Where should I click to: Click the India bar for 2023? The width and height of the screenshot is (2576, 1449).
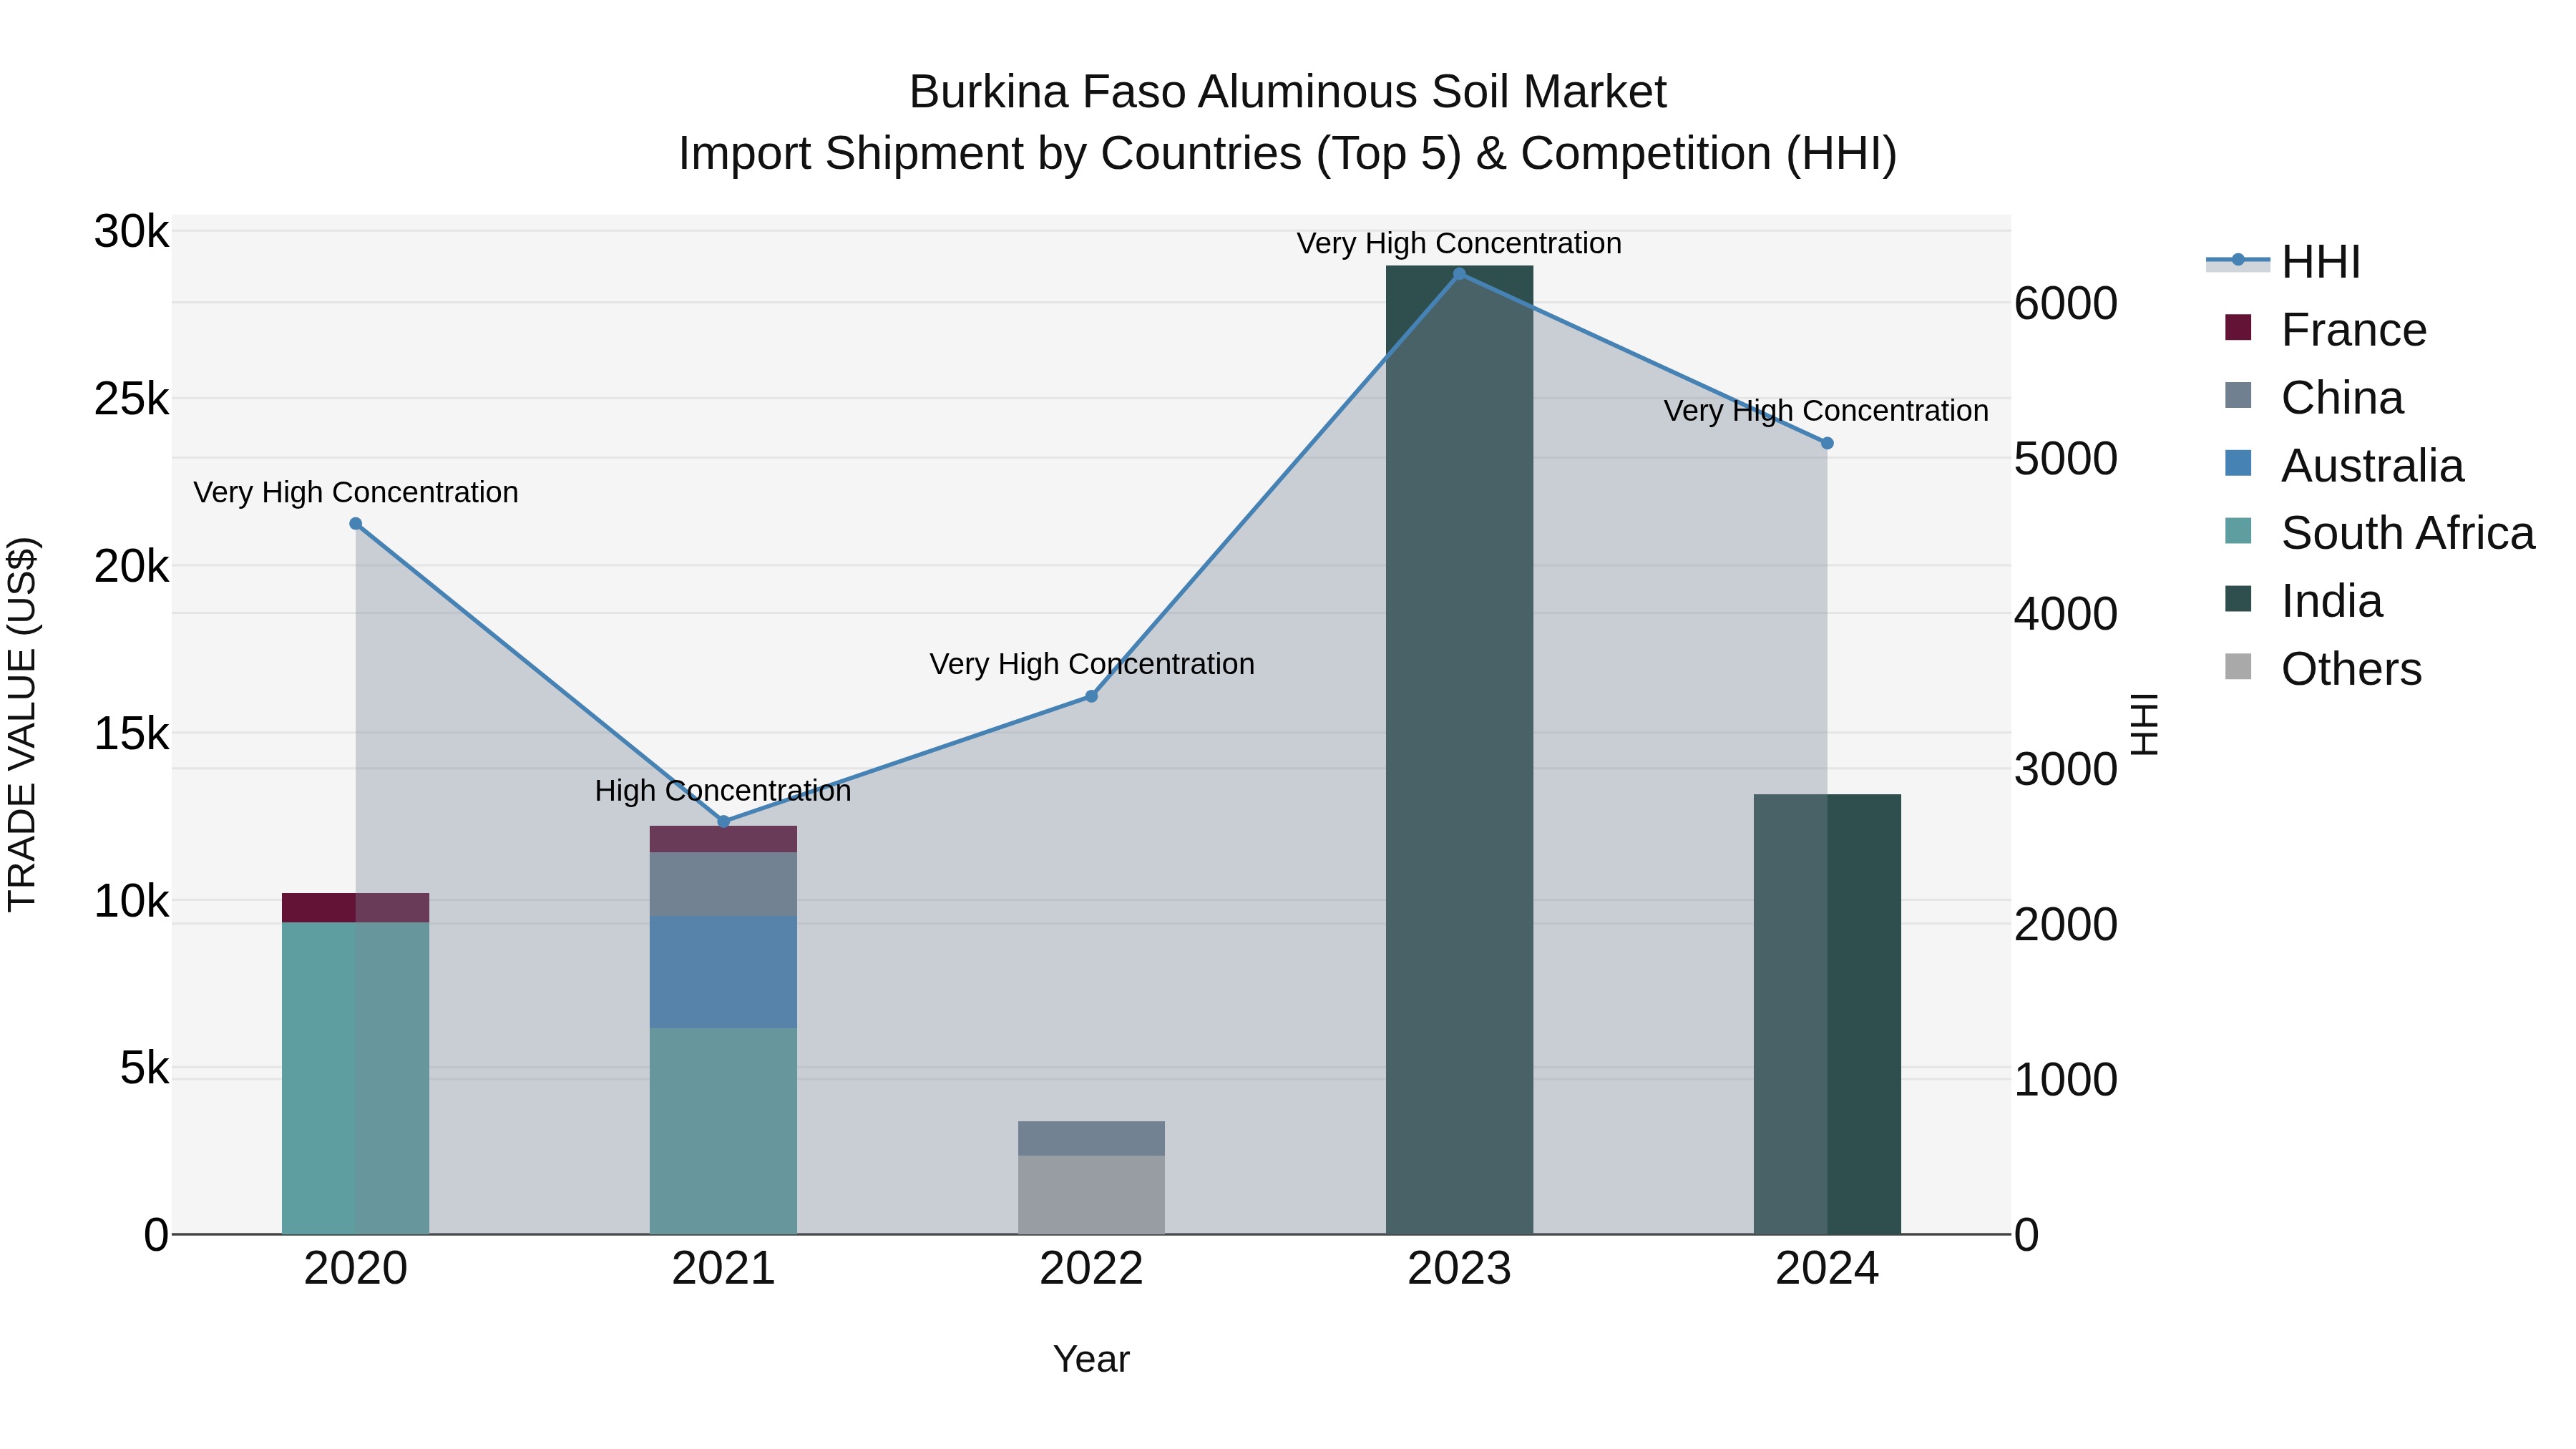click(1459, 750)
